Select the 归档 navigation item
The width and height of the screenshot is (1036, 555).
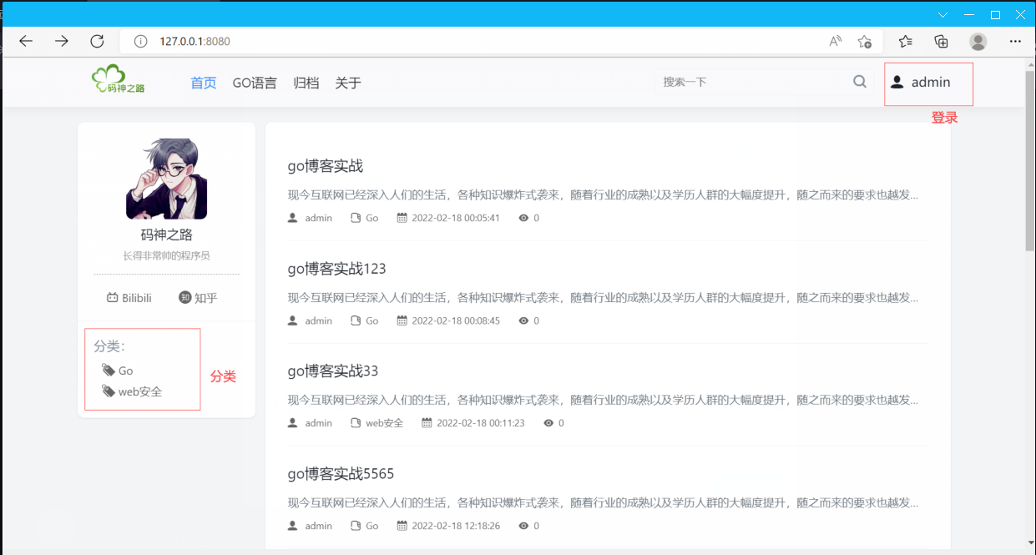(x=306, y=83)
